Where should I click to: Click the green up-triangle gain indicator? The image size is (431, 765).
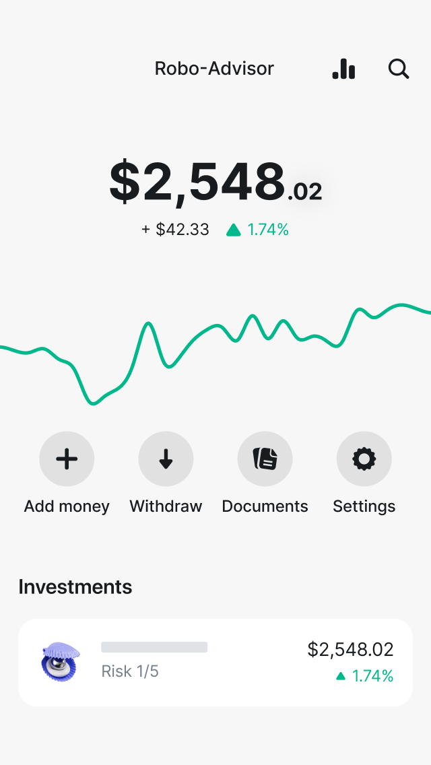click(233, 230)
